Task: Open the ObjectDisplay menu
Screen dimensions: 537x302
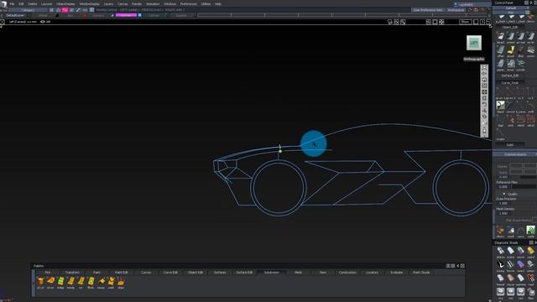Action: pos(65,3)
